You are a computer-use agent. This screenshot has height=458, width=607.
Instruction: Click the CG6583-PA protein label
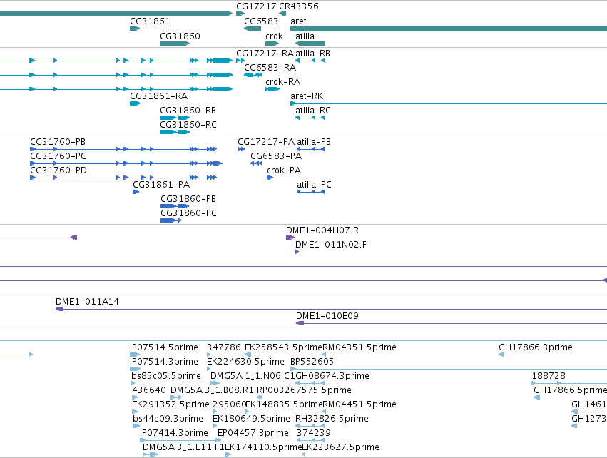(x=276, y=156)
